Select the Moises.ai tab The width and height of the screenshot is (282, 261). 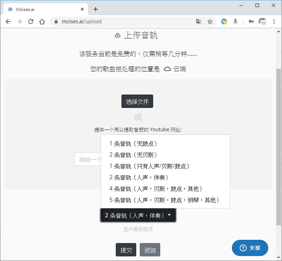coord(45,9)
